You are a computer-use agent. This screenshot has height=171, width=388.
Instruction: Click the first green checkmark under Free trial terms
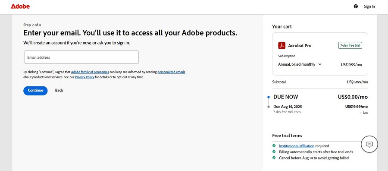click(x=274, y=146)
